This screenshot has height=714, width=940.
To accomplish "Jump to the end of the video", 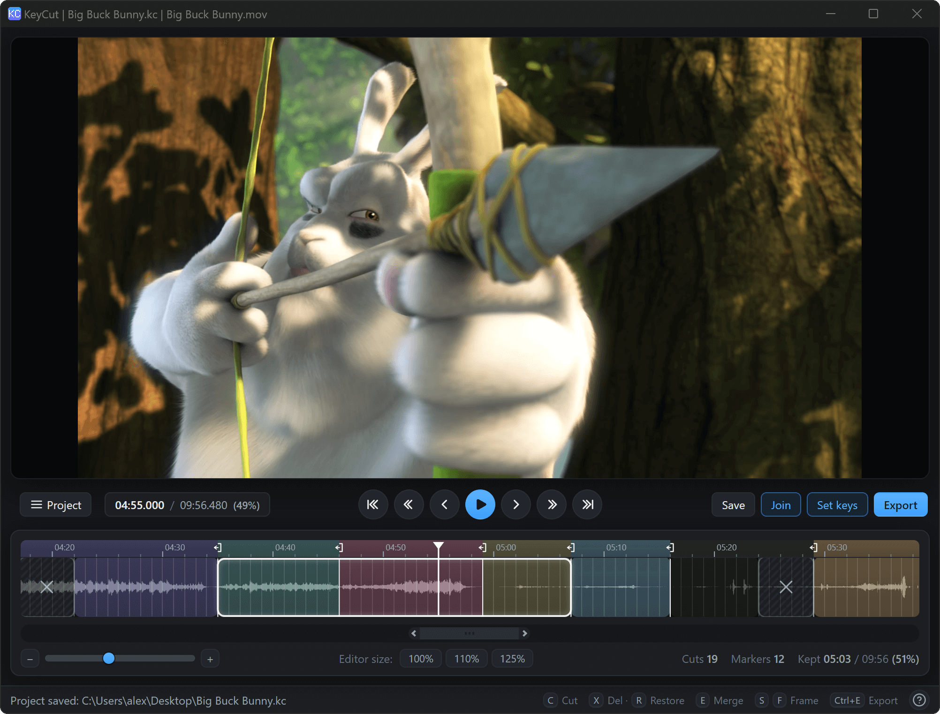I will click(x=587, y=505).
